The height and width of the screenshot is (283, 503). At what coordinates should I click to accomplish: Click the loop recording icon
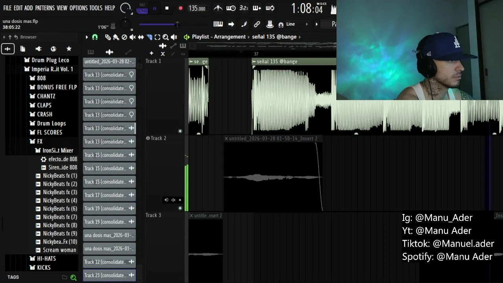coord(270,8)
